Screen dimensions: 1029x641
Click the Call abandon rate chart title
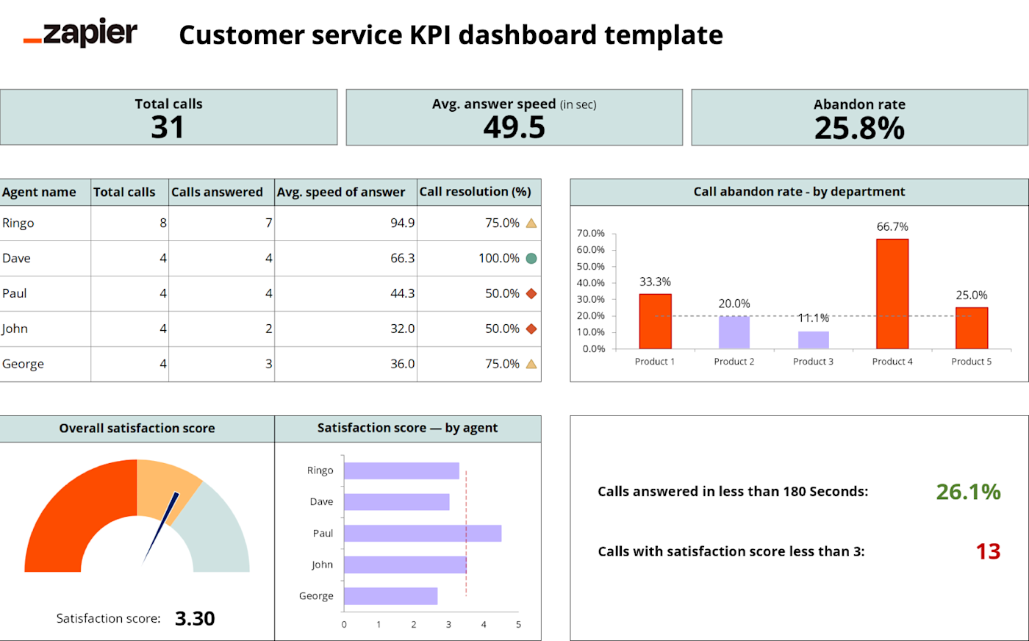[799, 192]
